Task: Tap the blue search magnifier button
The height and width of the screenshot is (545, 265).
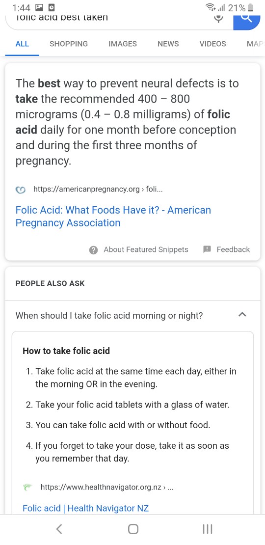Action: 246,22
